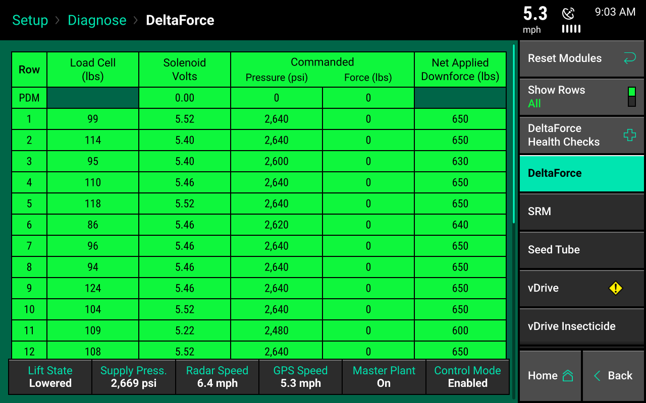Click row 5 load cell value 118
Image resolution: width=646 pixels, height=403 pixels.
93,204
